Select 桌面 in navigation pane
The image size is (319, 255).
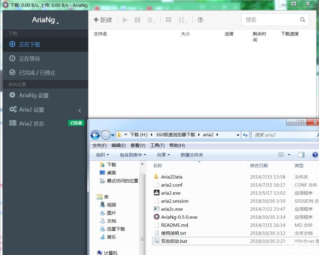[108, 173]
